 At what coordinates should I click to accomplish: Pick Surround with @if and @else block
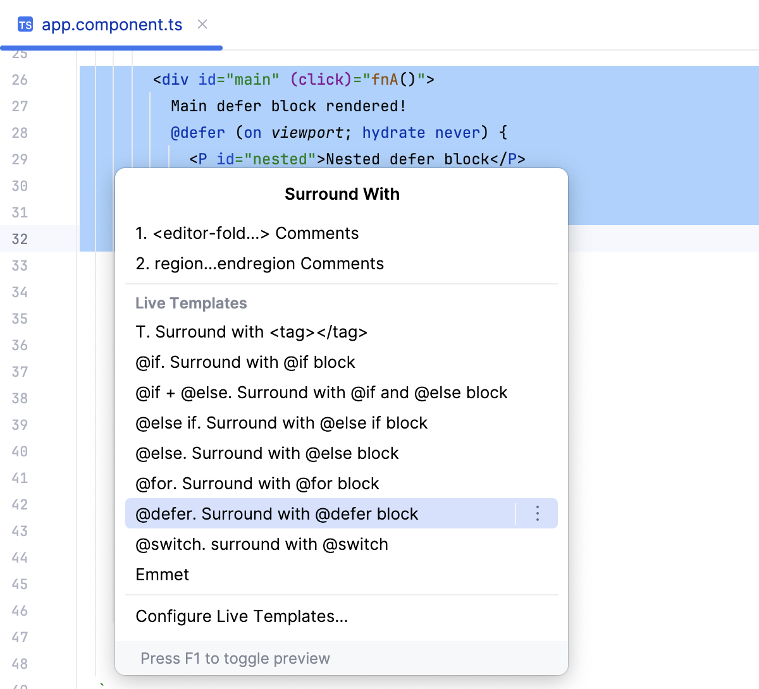click(321, 392)
